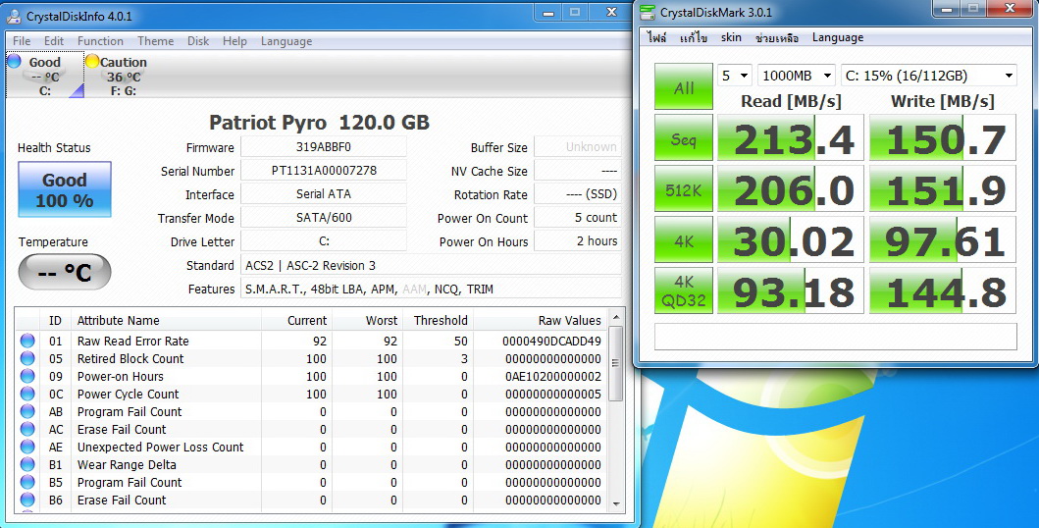The width and height of the screenshot is (1039, 528).
Task: Click the raw value 0000490DCADD49
Action: pyautogui.click(x=552, y=342)
